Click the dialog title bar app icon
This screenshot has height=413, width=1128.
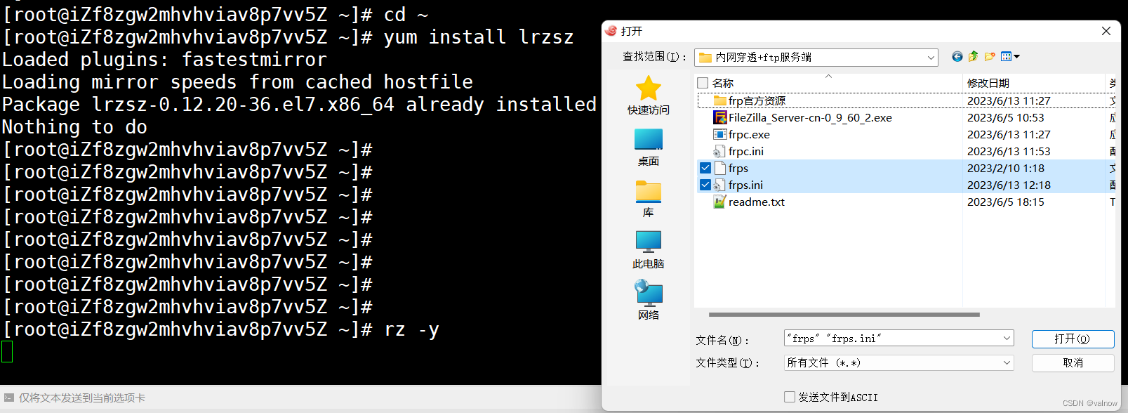tap(611, 31)
